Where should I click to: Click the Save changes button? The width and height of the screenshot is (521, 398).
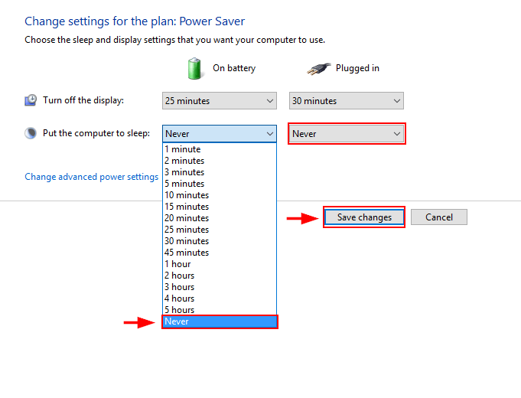pyautogui.click(x=364, y=217)
